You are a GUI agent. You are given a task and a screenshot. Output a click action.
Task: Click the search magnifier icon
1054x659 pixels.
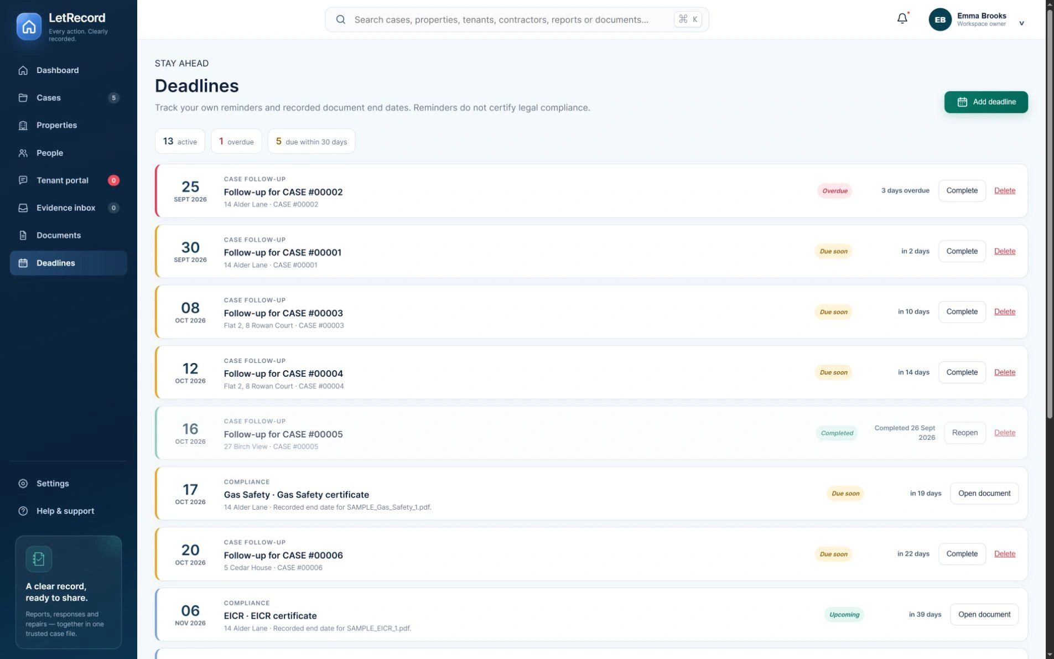(341, 19)
